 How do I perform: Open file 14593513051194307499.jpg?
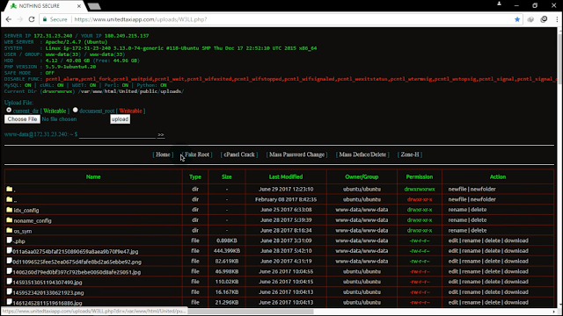pyautogui.click(x=48, y=283)
